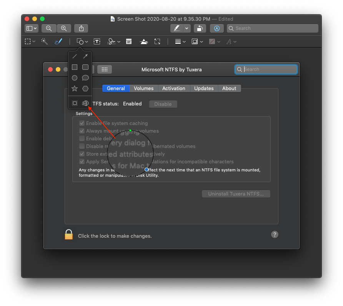Select the Sketch pen tool

58,41
